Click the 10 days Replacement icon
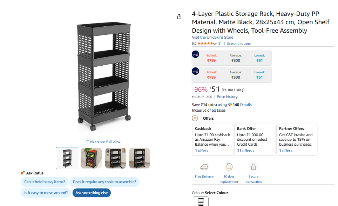 click(x=229, y=167)
